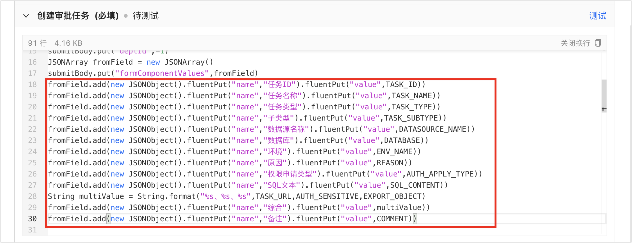Click the copy code icon

598,43
